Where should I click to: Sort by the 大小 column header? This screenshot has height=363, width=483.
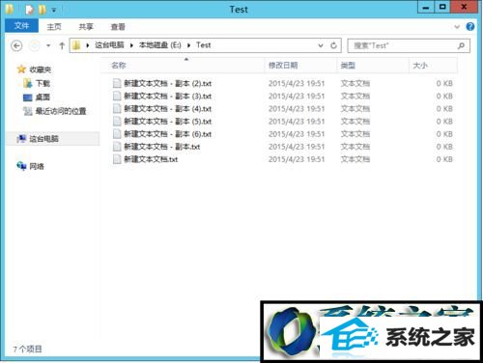click(x=433, y=66)
